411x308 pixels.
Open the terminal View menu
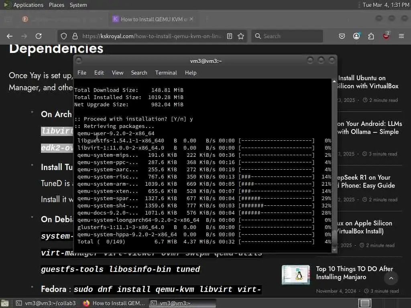click(x=118, y=73)
